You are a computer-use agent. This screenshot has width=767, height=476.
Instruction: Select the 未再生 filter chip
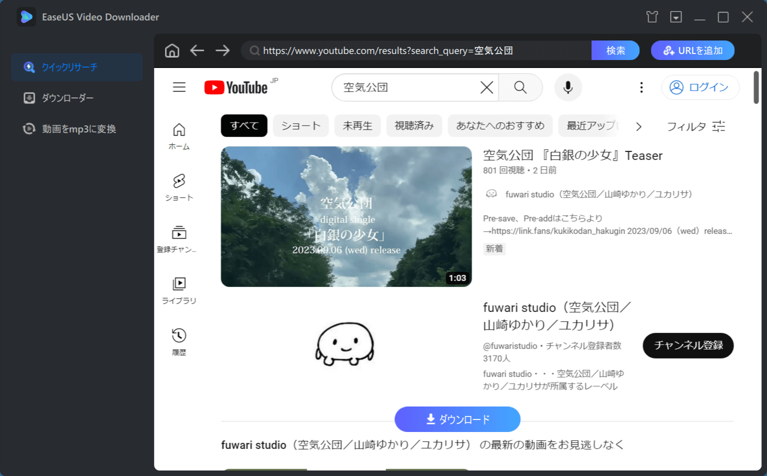click(357, 125)
